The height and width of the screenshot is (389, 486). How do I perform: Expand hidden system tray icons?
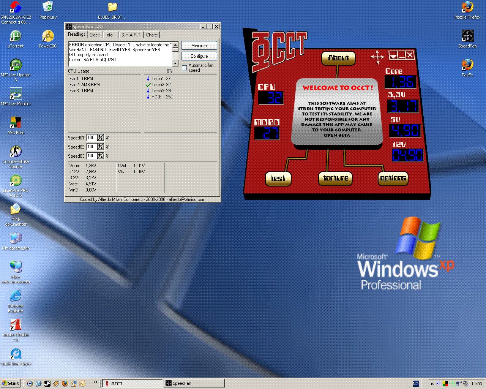pos(432,384)
